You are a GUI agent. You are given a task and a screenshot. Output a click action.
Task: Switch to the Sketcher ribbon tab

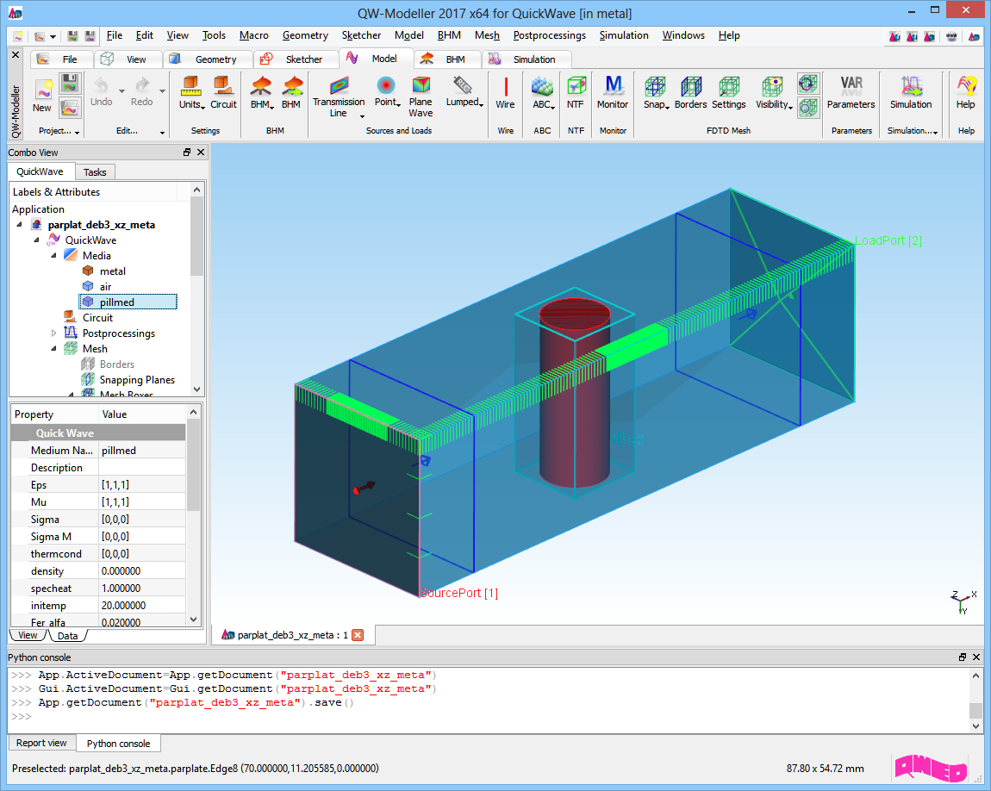(x=296, y=59)
